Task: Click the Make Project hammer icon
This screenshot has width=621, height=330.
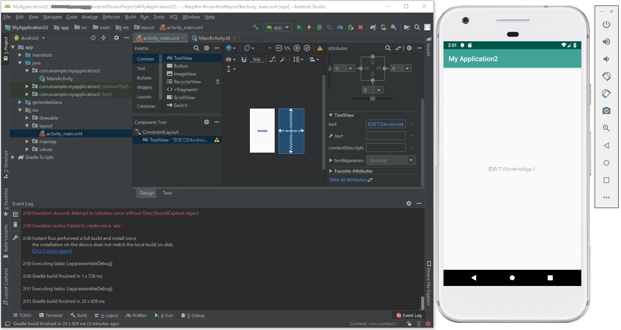Action: click(255, 27)
